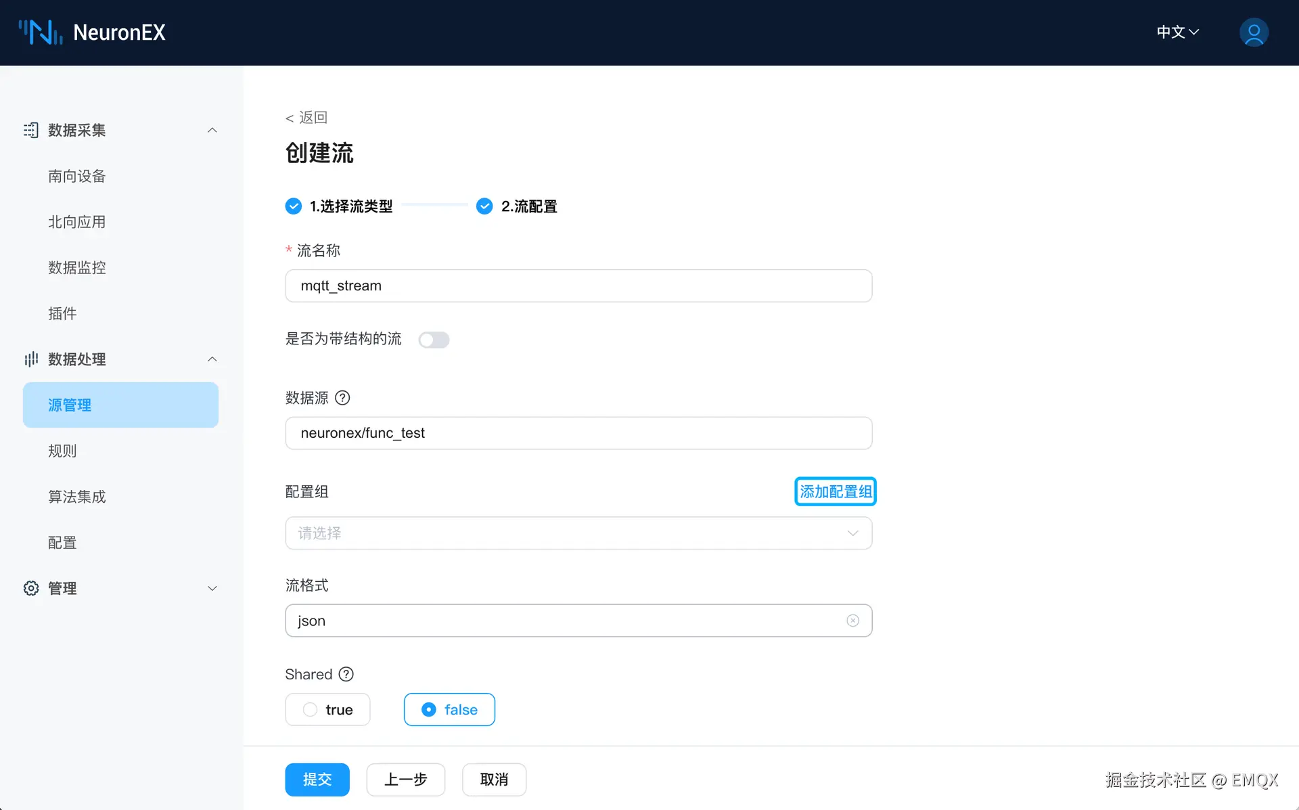
Task: Expand the 管理 menu section
Action: pyautogui.click(x=212, y=588)
